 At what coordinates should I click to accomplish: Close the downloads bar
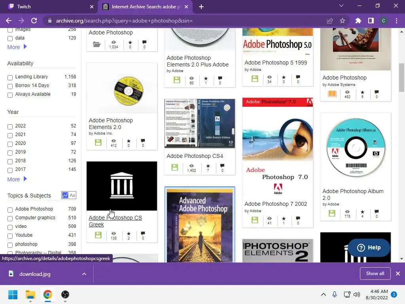[x=398, y=274]
